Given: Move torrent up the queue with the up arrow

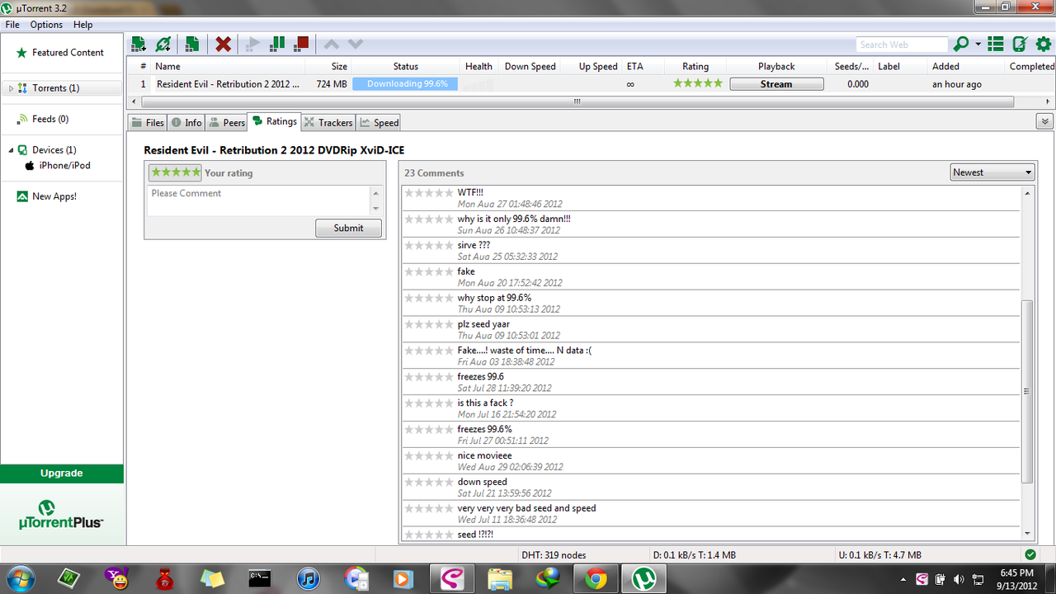Looking at the screenshot, I should 331,44.
